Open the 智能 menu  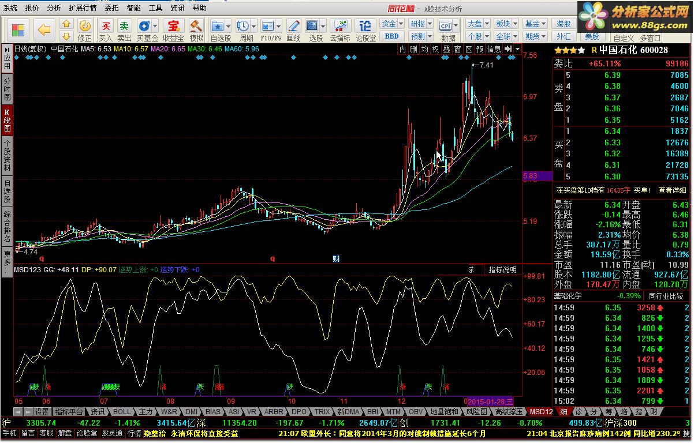click(x=133, y=8)
